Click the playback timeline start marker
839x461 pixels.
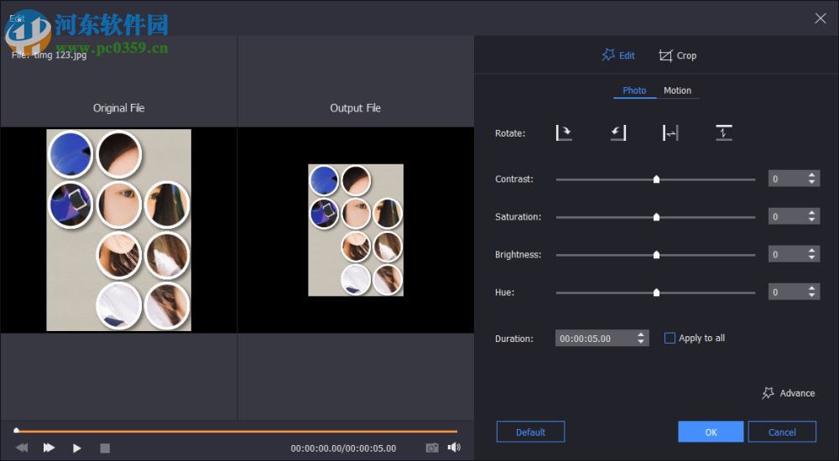coord(17,429)
